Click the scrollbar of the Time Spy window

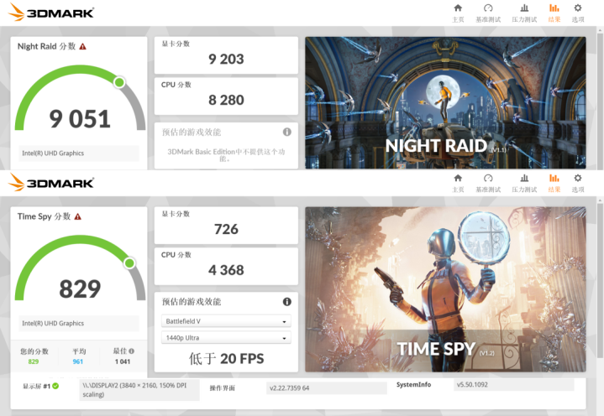pos(600,281)
